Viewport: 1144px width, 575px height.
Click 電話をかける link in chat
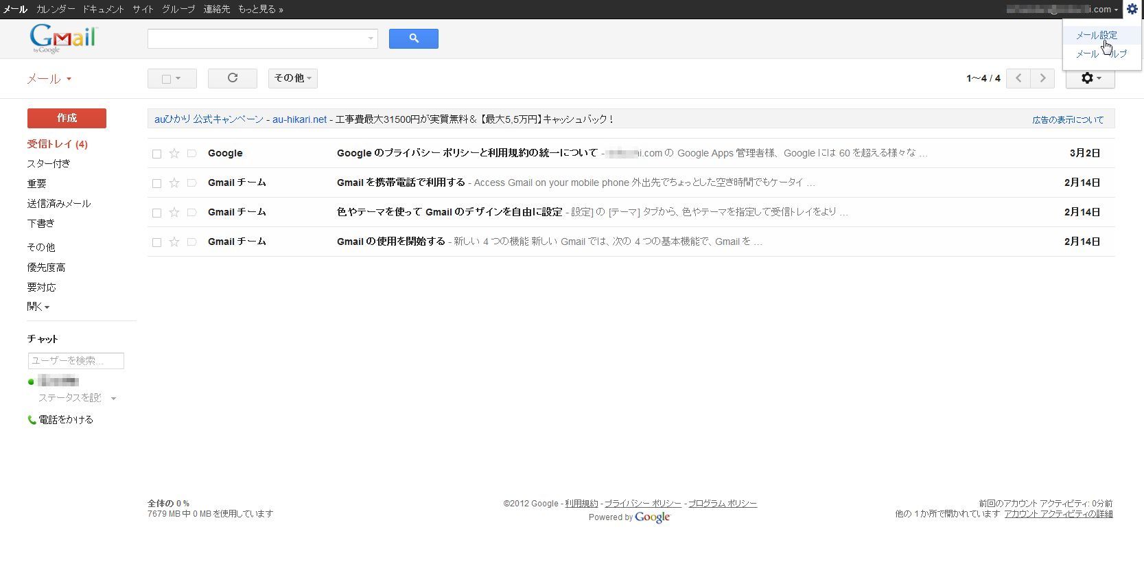pyautogui.click(x=66, y=420)
